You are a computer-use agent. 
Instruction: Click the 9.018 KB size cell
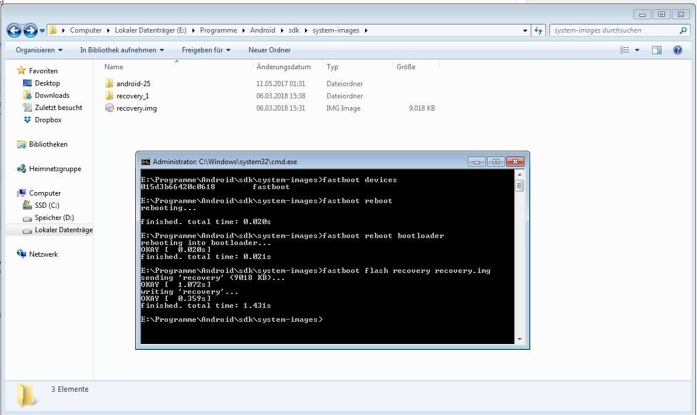click(422, 108)
